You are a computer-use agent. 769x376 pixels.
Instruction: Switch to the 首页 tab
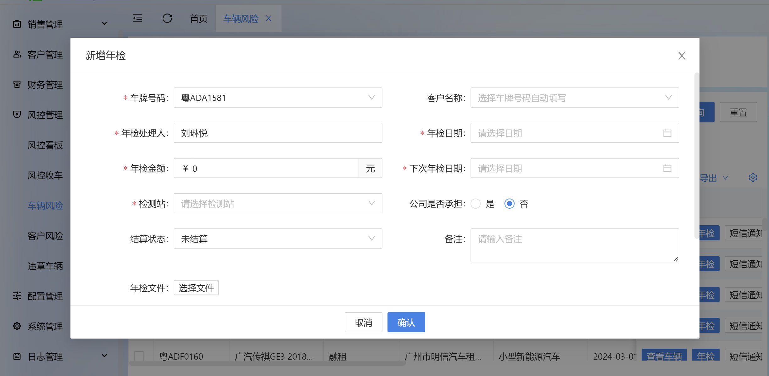(198, 19)
